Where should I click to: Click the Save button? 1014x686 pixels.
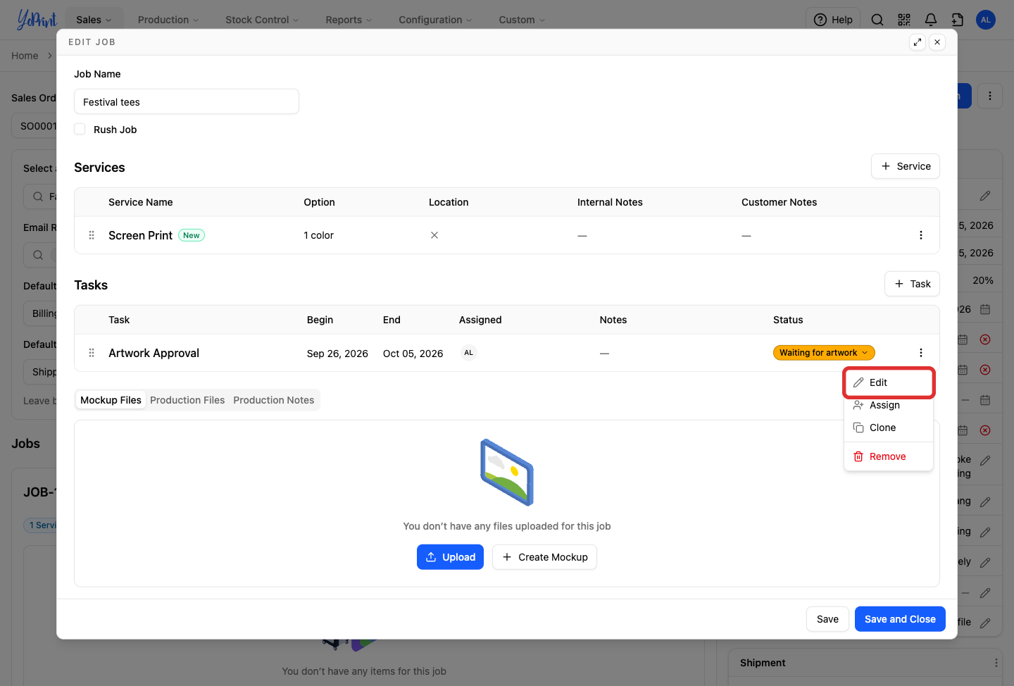click(827, 619)
